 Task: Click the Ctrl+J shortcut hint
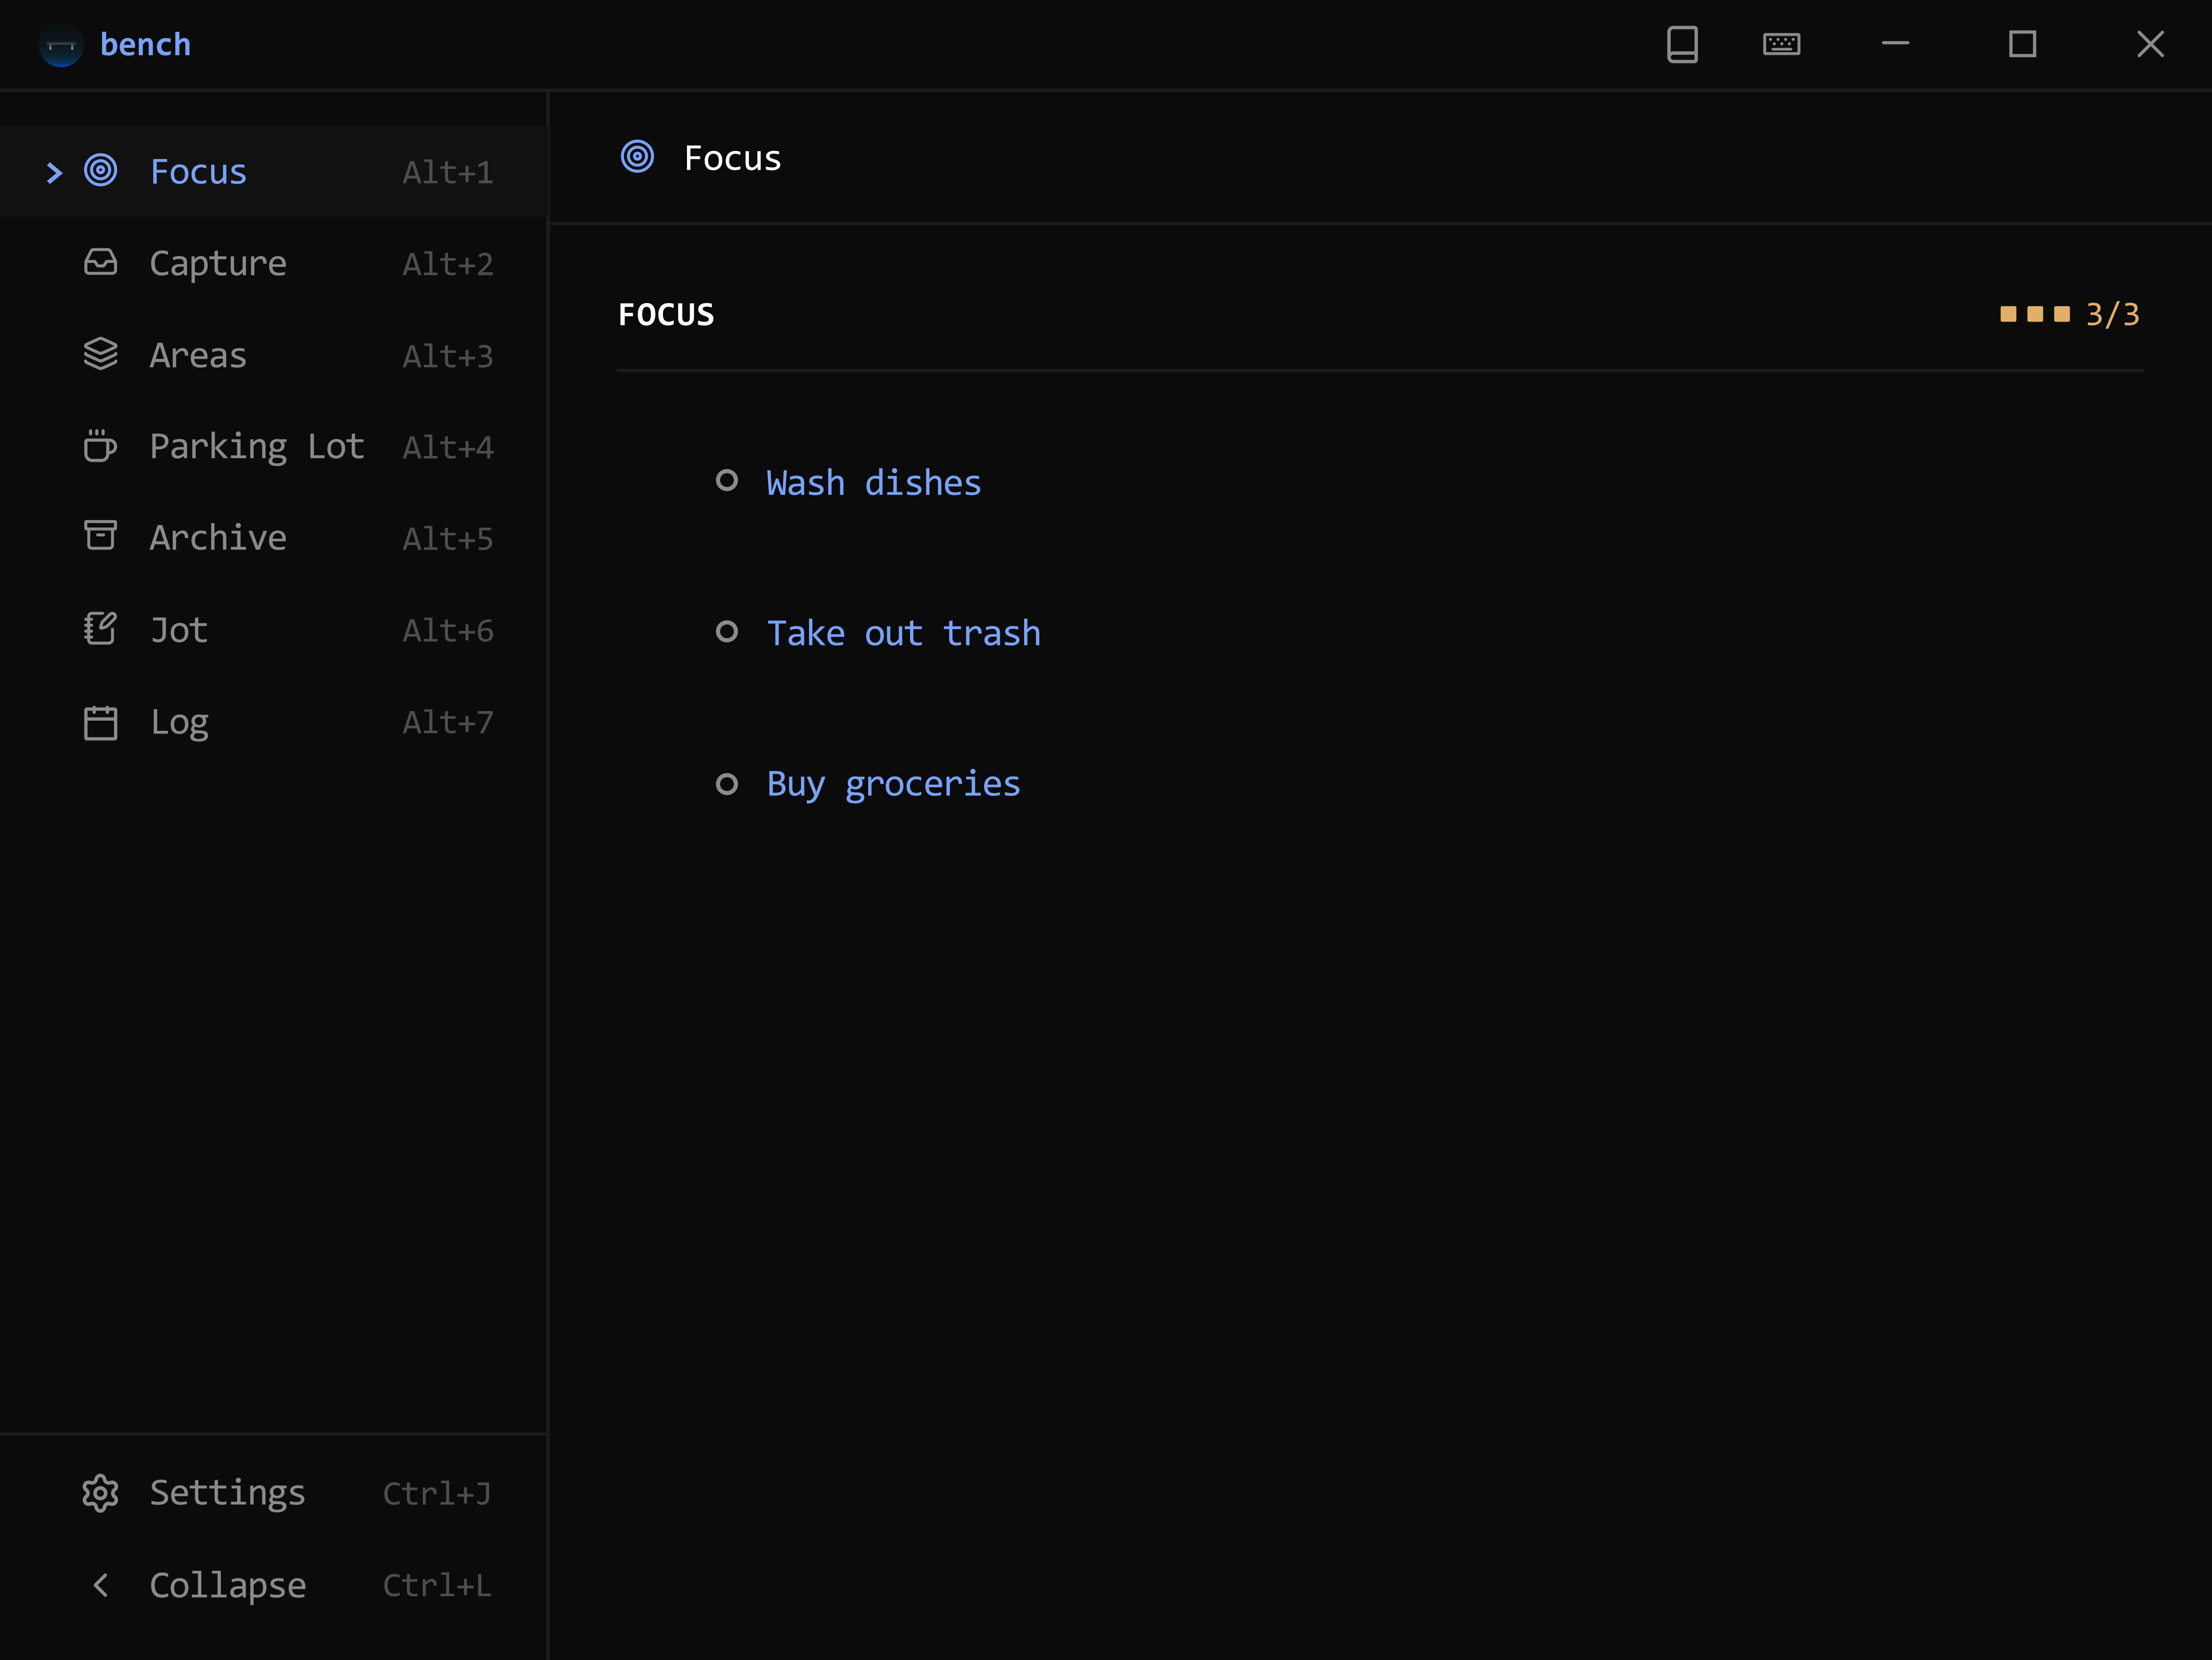pyautogui.click(x=437, y=1494)
